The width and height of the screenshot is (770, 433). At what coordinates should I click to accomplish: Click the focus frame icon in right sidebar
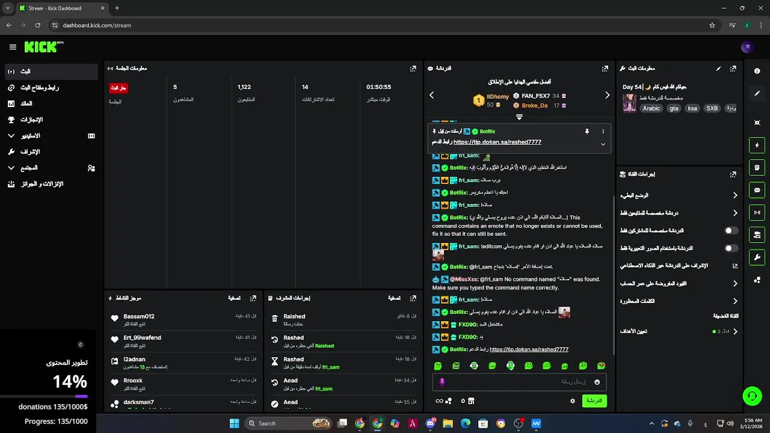tap(757, 123)
